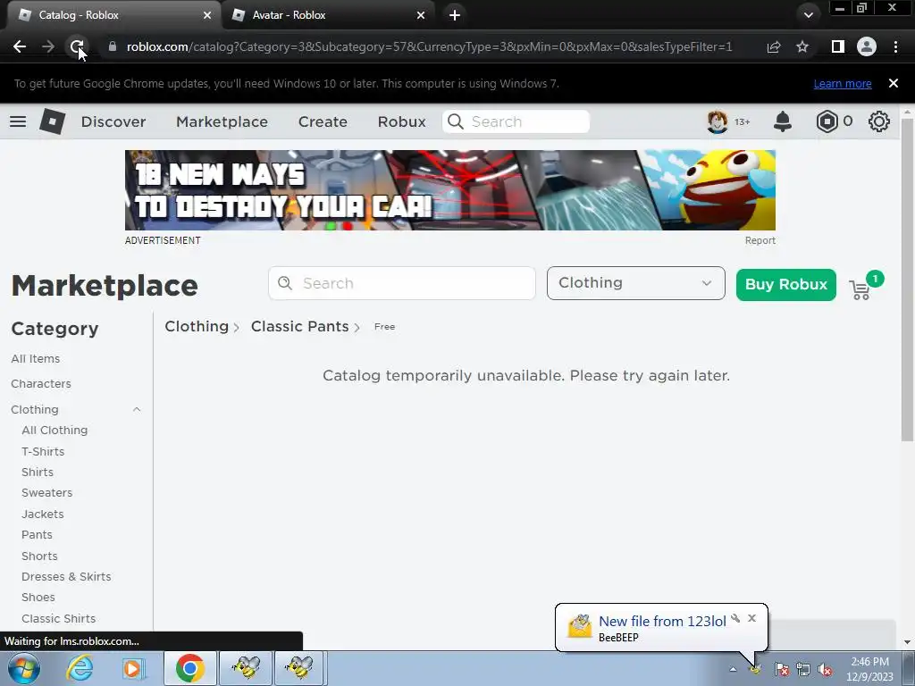915x686 pixels.
Task: Click the volume muted tray icon
Action: coord(825,670)
